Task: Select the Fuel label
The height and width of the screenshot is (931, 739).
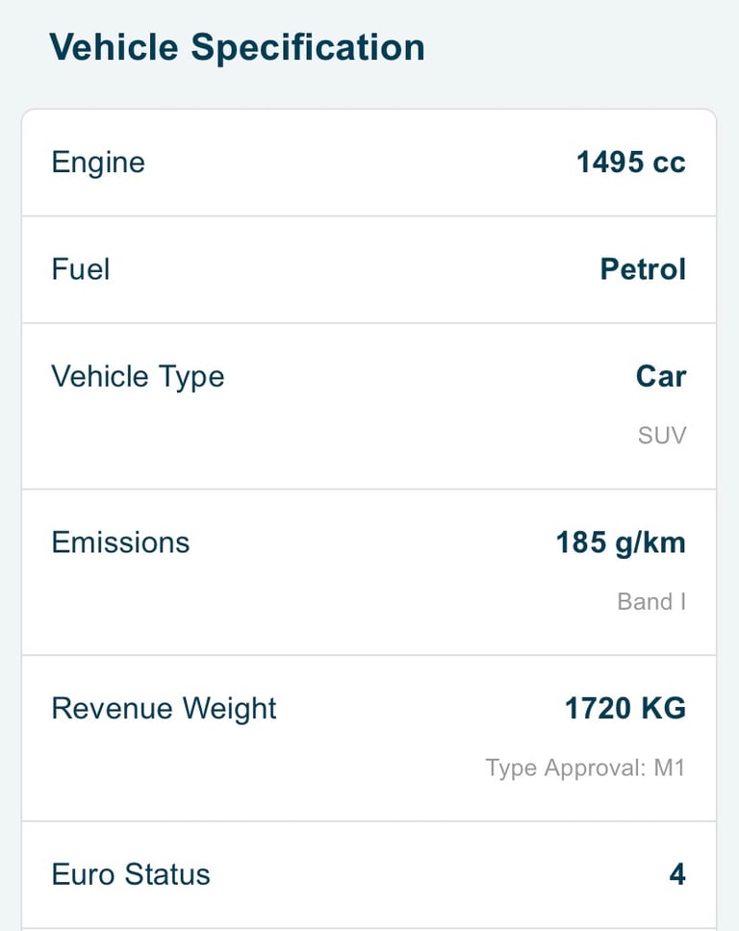Action: pos(81,269)
